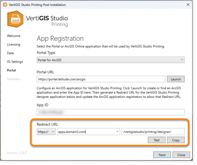This screenshot has height=165, width=197.
Task: Open the Portal Type dropdown
Action: (111, 60)
